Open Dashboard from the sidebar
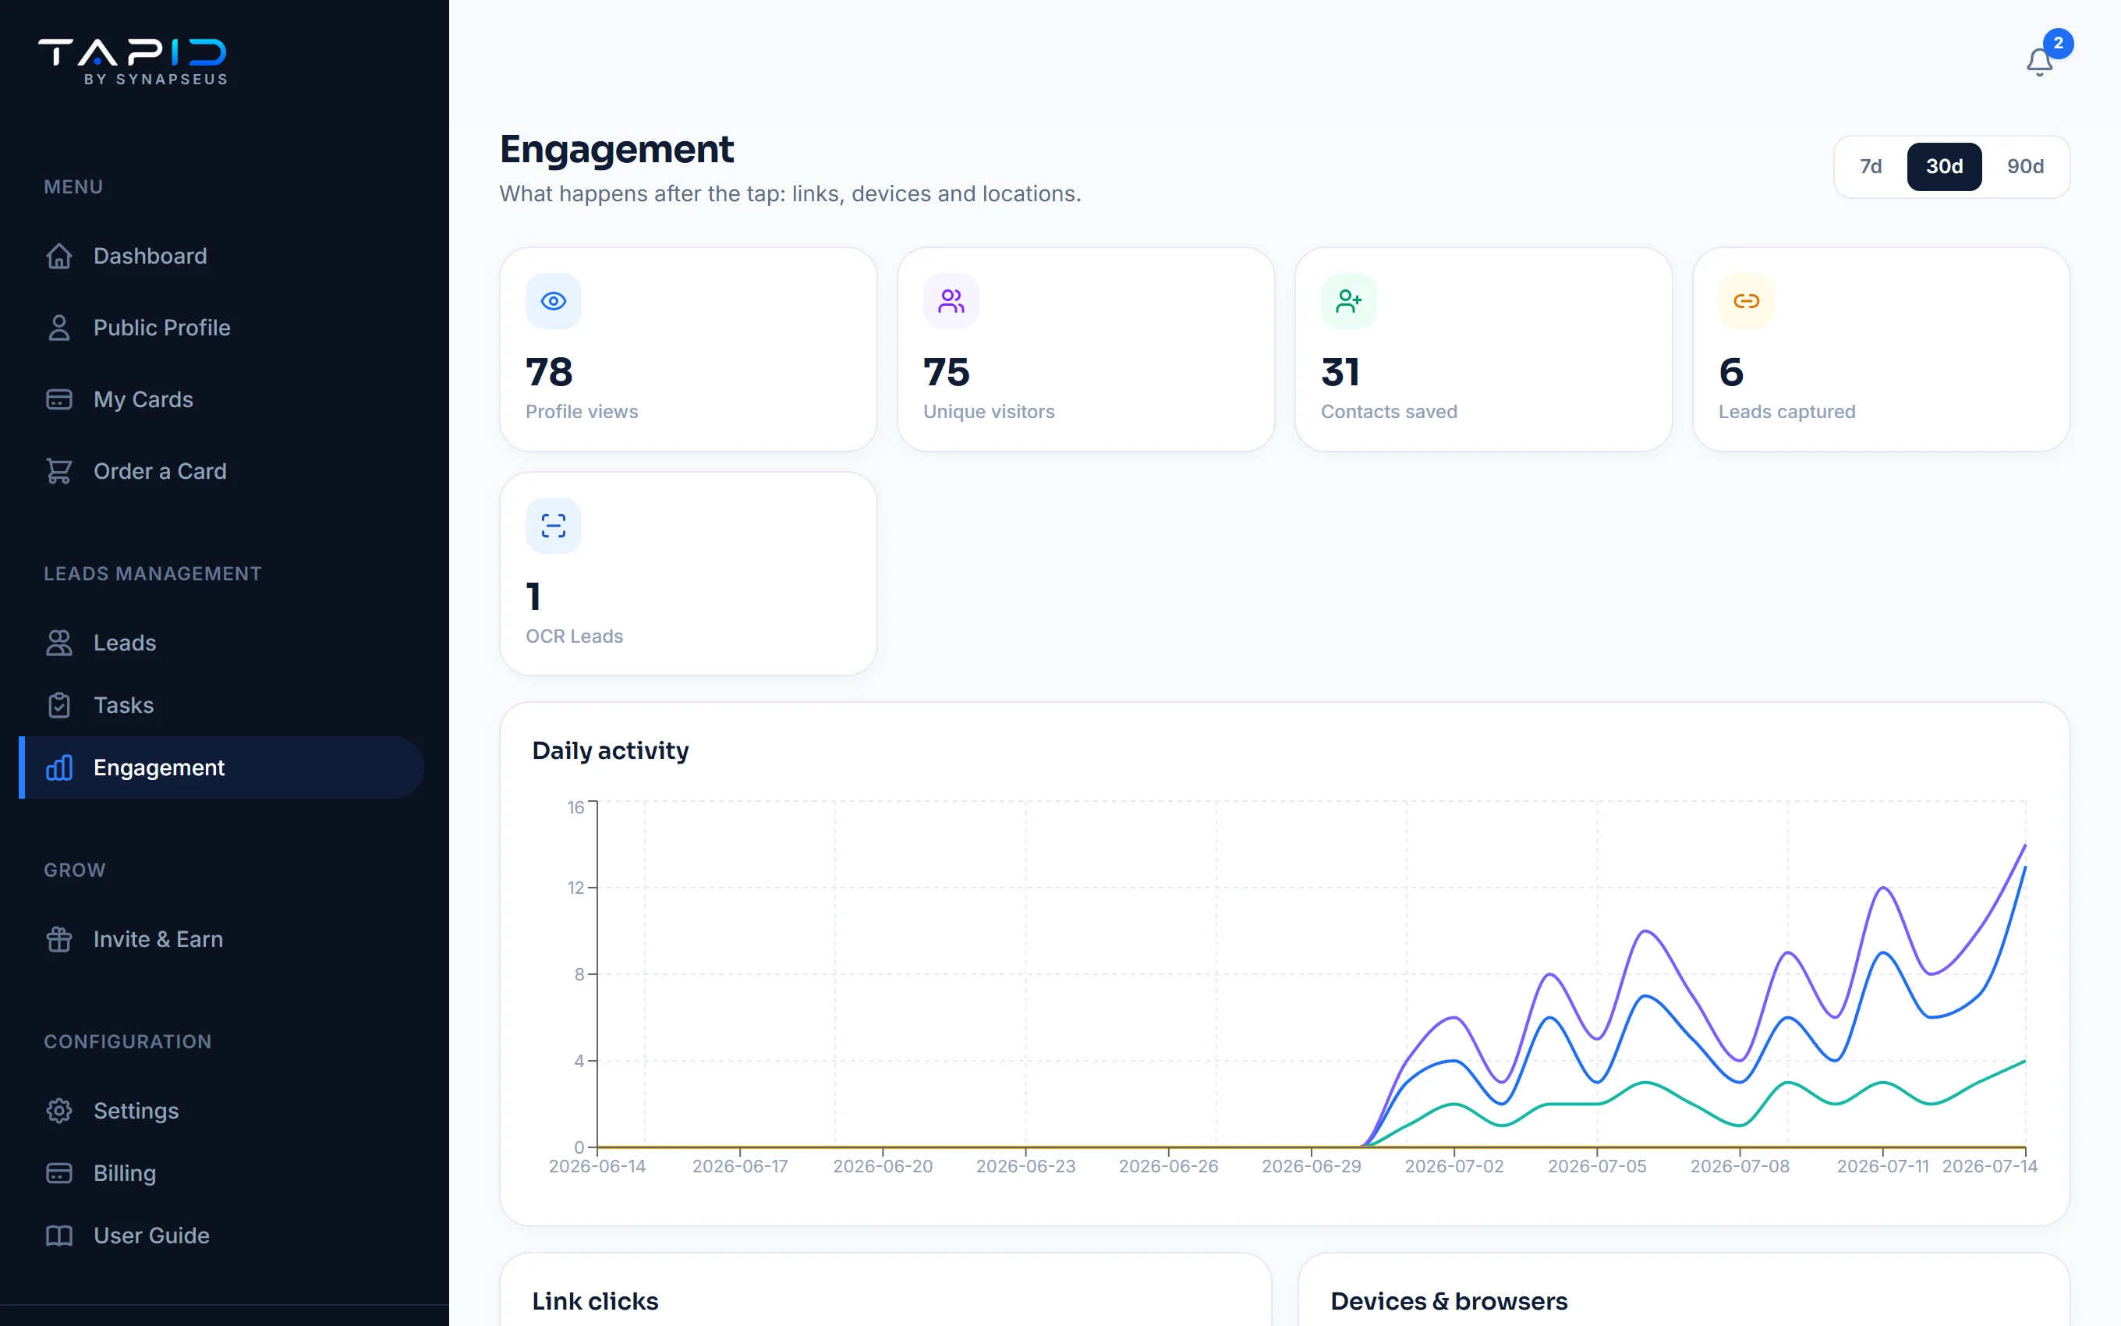 [221, 256]
